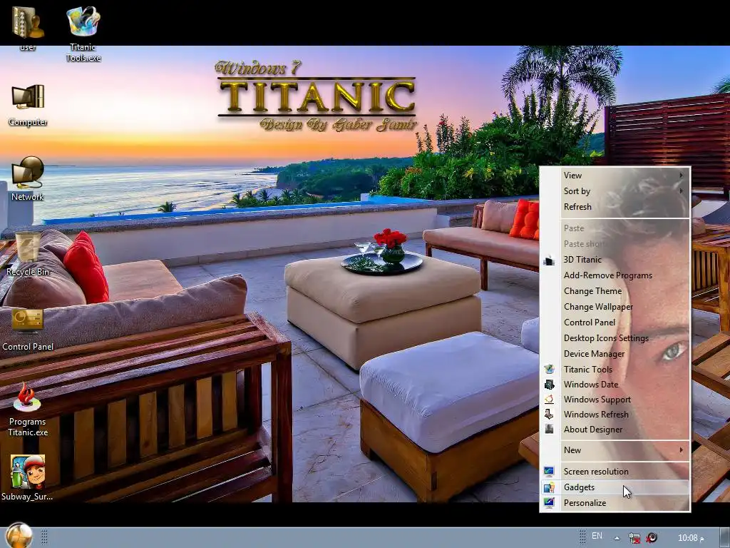Click the Screen resolution menu text
730x548 pixels.
596,472
